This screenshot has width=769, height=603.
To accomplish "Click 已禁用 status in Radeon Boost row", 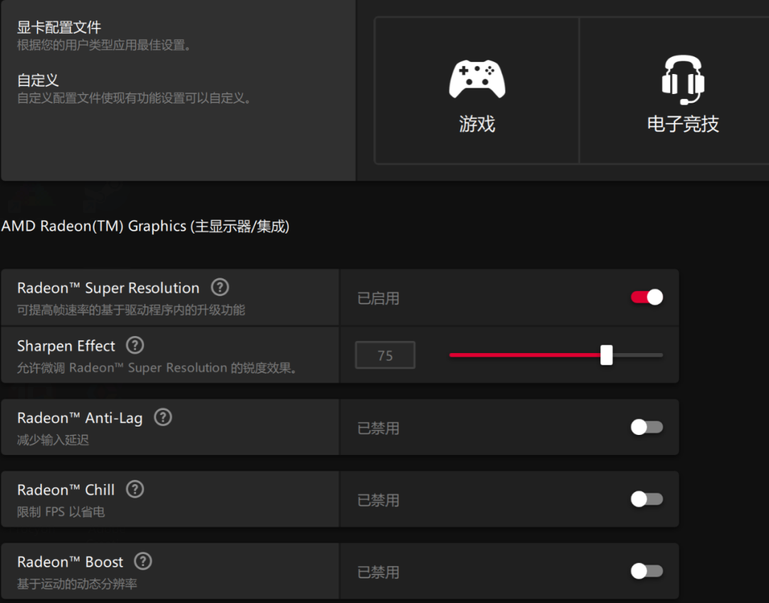I will 378,572.
